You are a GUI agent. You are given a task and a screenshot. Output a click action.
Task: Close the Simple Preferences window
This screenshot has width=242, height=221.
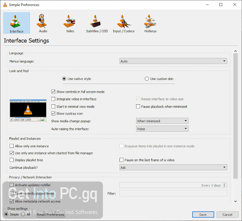[x=234, y=5]
